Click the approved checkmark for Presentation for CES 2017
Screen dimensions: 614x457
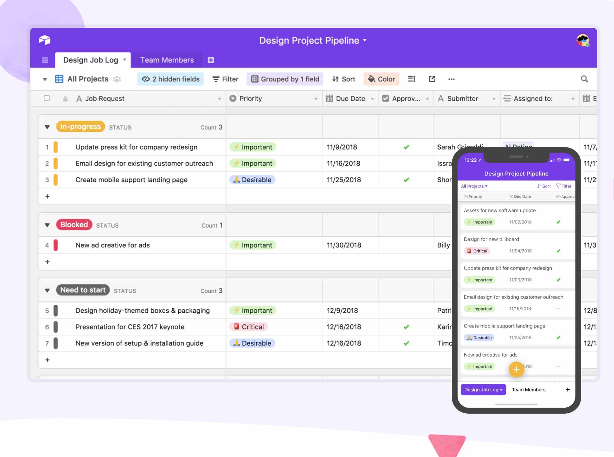point(406,327)
